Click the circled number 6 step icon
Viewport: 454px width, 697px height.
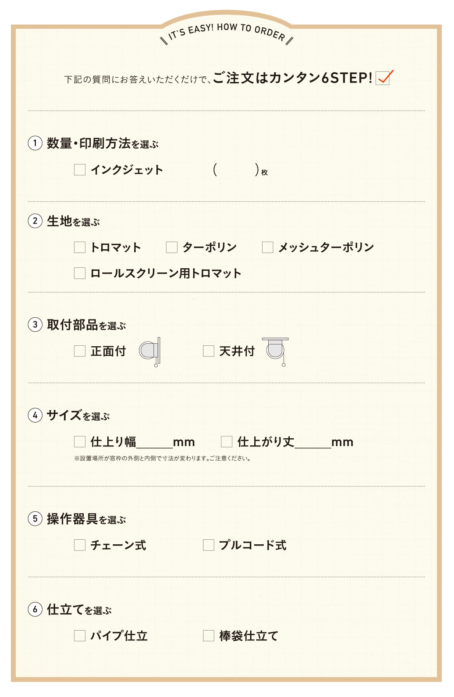click(35, 609)
